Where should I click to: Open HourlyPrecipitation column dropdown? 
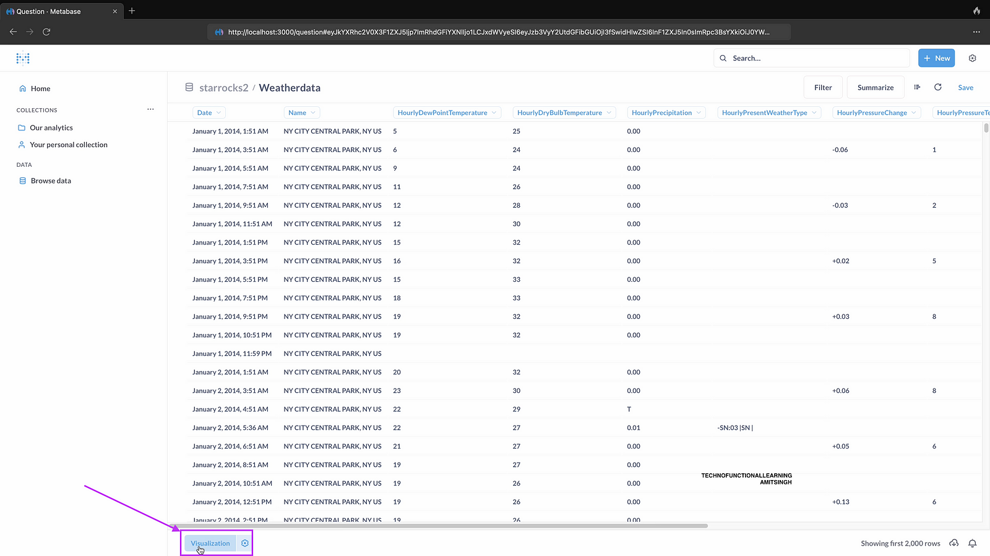666,112
